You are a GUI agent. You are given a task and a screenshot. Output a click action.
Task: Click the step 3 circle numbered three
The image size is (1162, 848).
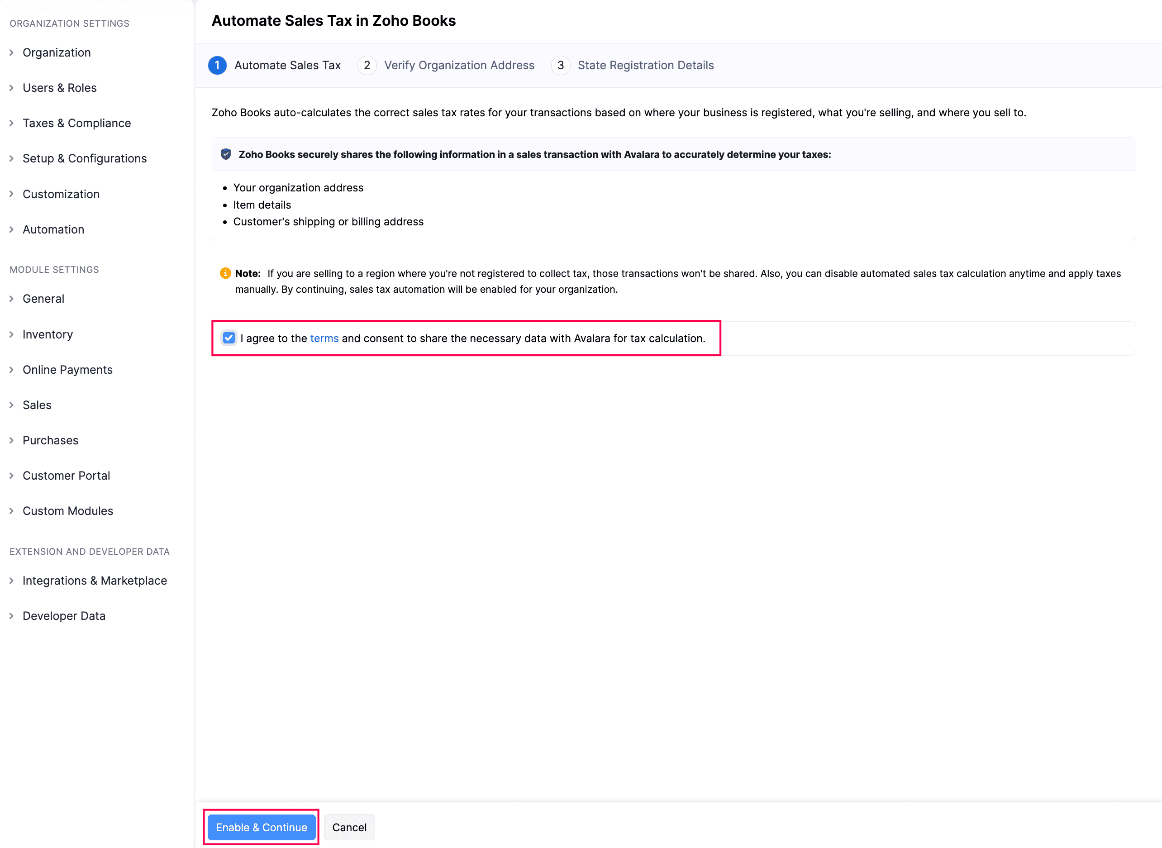561,65
